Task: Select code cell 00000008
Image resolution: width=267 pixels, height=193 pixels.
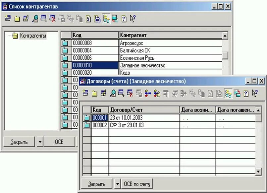Action: pos(95,43)
